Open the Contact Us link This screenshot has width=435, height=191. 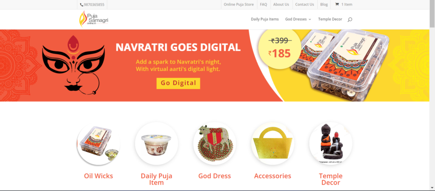[x=305, y=4]
